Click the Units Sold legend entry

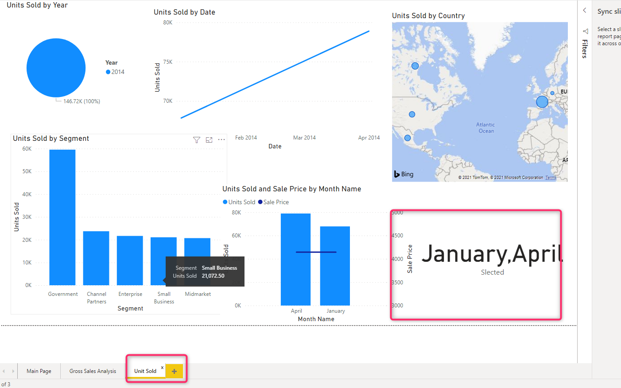[239, 202]
